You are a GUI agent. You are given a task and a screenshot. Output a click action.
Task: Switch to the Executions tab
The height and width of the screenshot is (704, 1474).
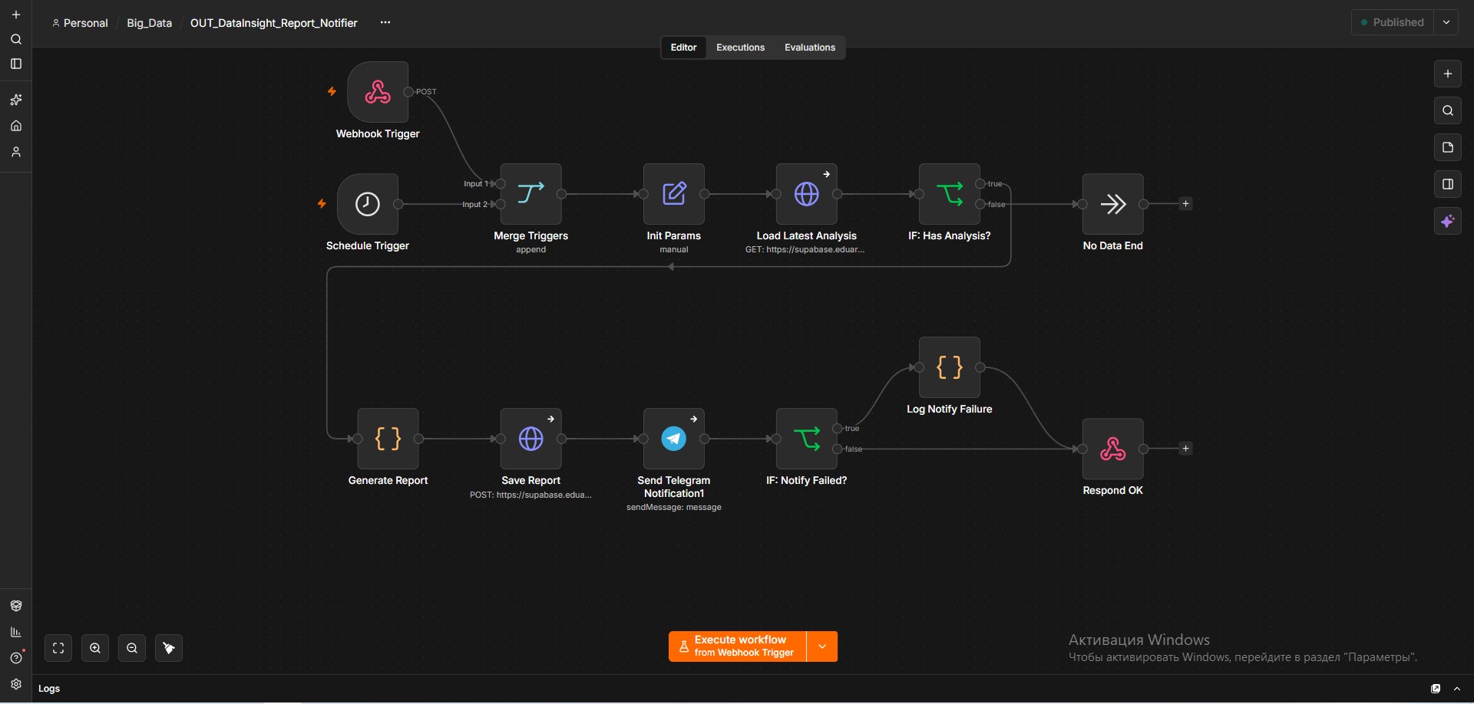(x=740, y=48)
